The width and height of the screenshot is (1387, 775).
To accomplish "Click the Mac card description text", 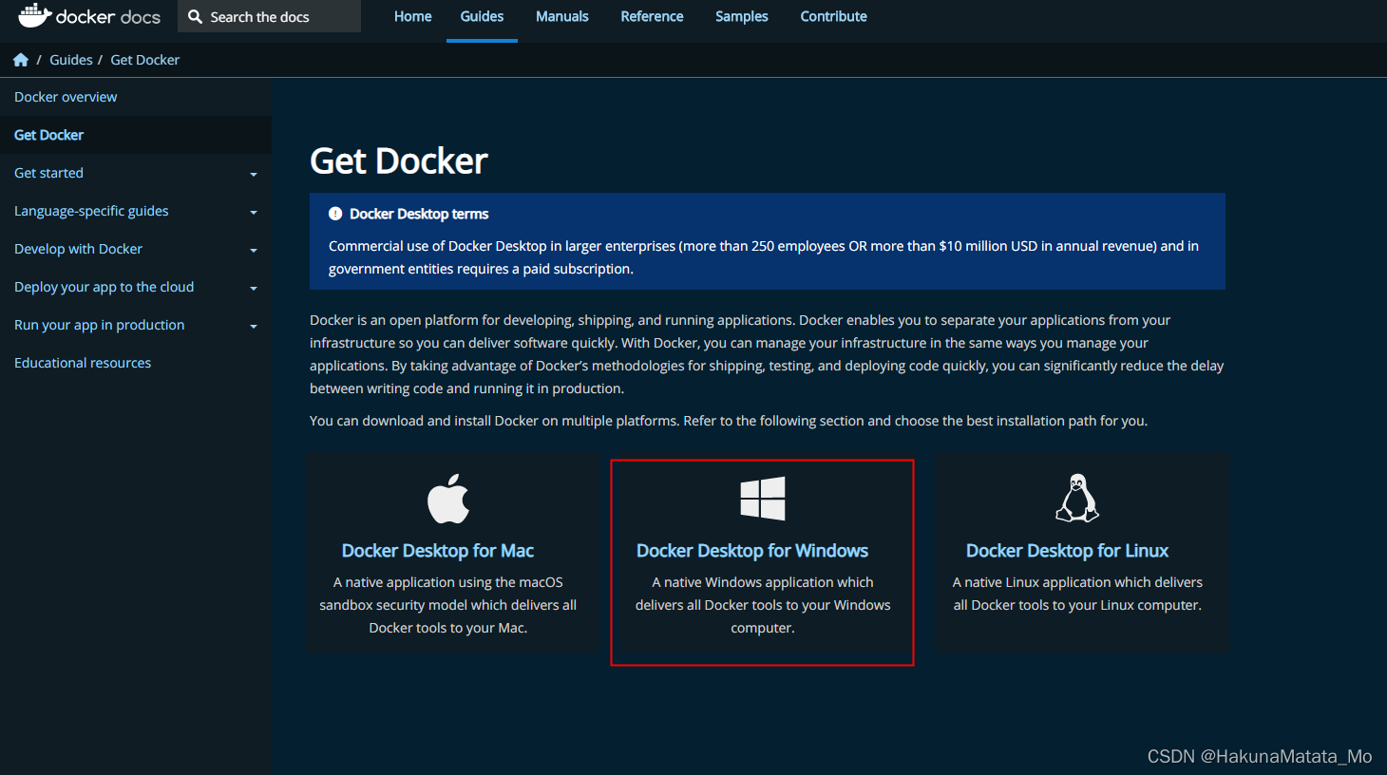I will click(448, 605).
